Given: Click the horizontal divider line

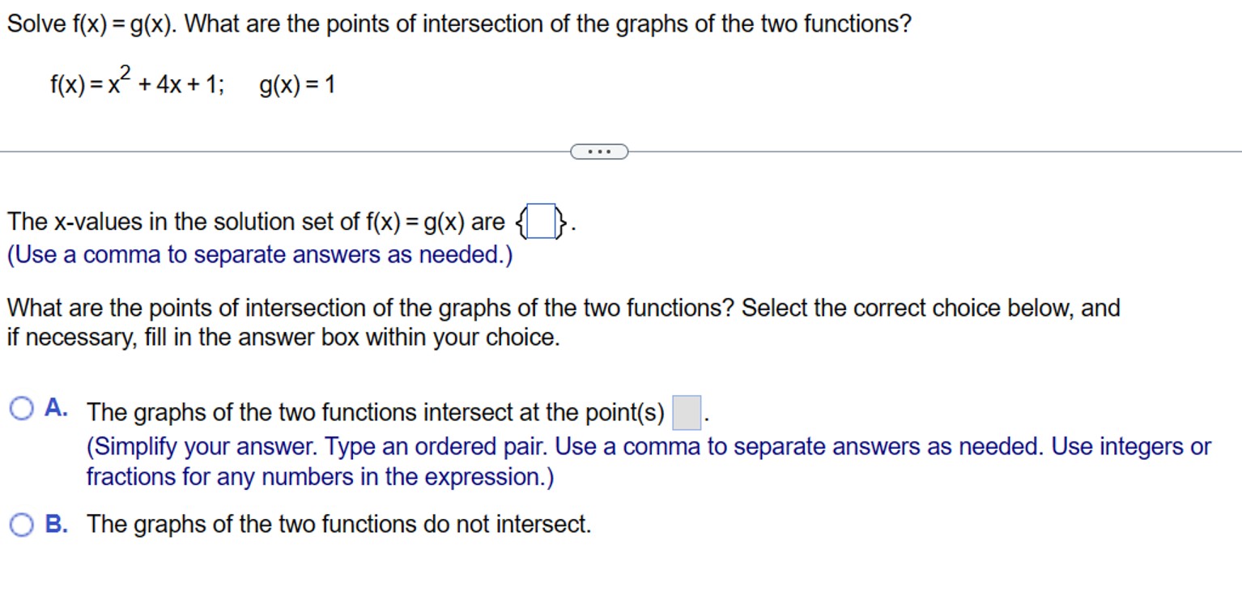Looking at the screenshot, I should point(283,150).
